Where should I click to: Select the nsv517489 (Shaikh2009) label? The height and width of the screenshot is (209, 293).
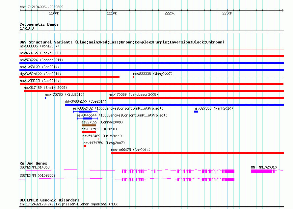pyautogui.click(x=45, y=88)
